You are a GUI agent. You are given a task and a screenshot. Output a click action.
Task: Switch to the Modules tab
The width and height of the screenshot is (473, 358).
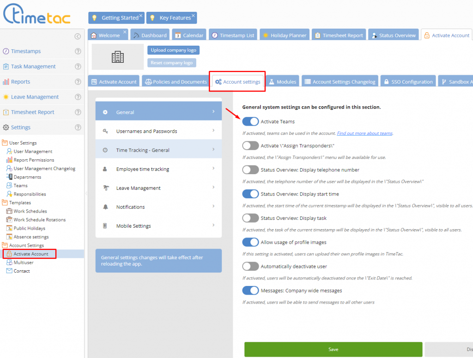[x=282, y=82]
